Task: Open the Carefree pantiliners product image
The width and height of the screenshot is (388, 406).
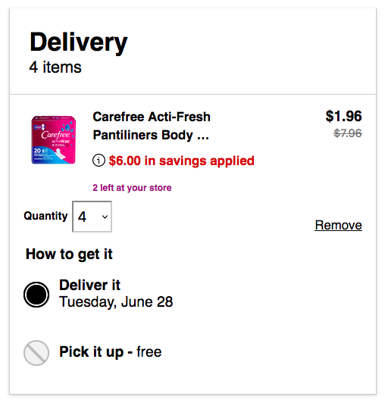Action: [54, 140]
